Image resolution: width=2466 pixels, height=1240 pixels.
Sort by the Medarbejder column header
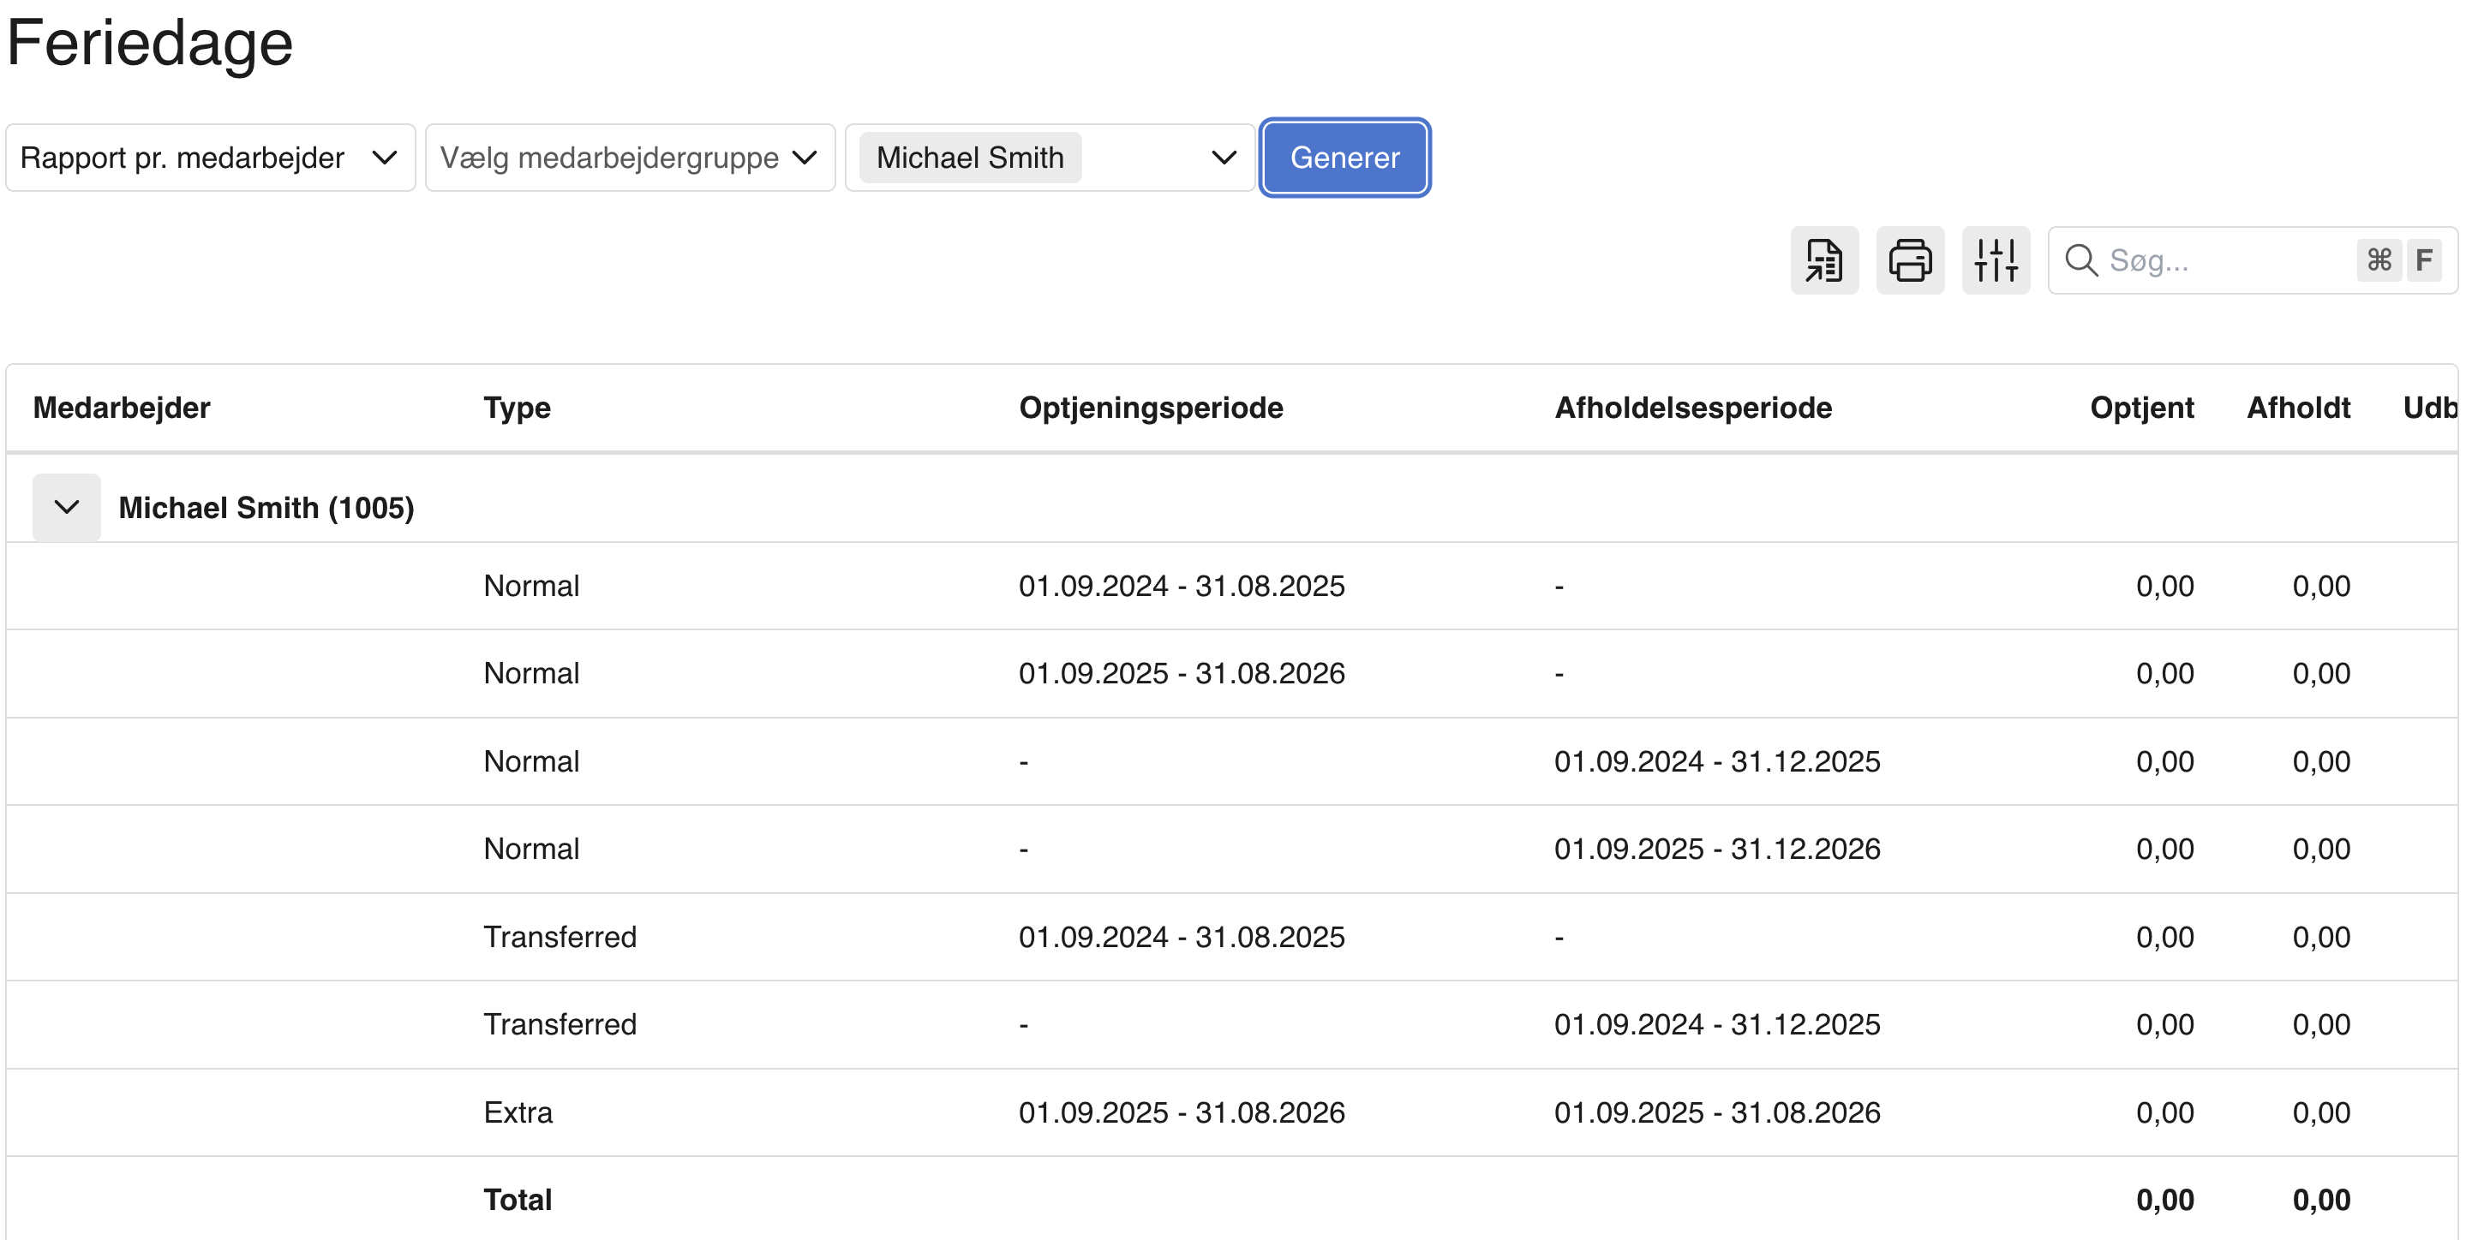(x=122, y=408)
